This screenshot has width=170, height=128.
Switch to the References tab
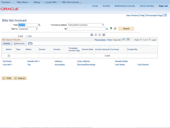(19, 43)
